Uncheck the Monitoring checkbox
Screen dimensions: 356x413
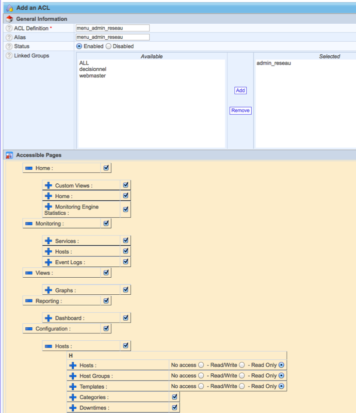(x=106, y=223)
